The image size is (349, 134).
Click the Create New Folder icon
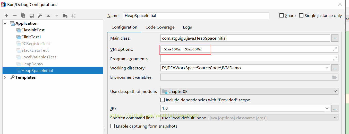(65, 16)
